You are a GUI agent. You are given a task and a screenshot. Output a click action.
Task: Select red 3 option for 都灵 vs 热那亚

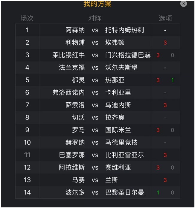click(158, 80)
